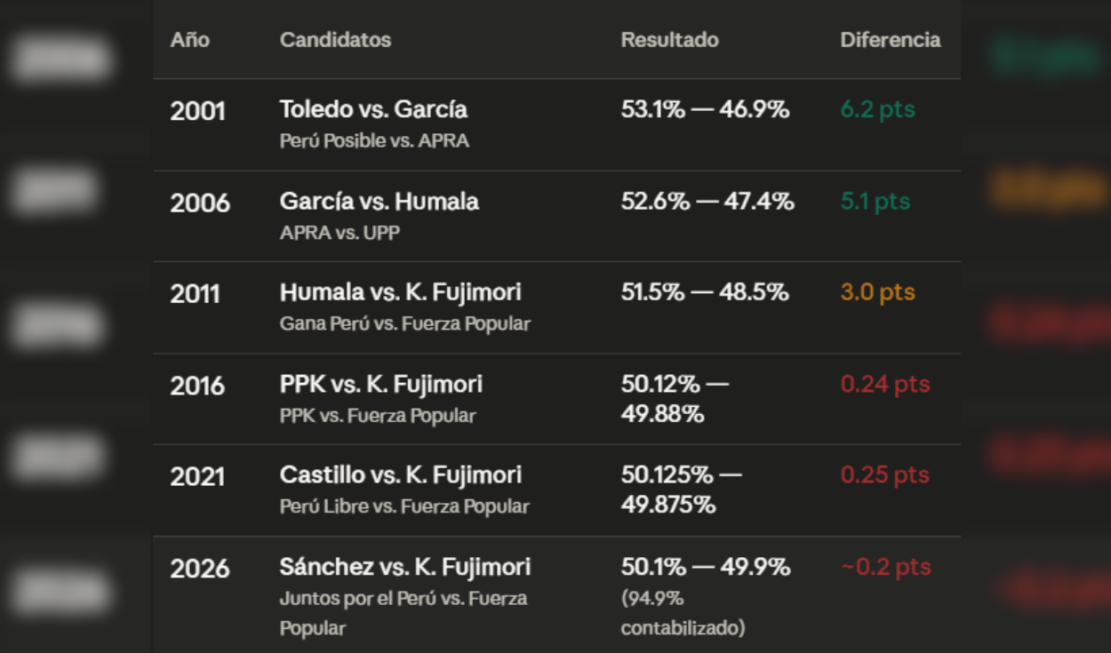Click the 50.125% — 49.875% result

[x=681, y=490]
